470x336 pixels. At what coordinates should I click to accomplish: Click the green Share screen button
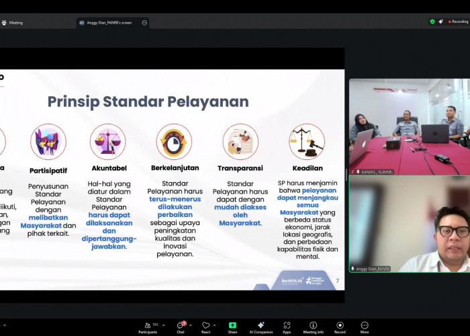[232, 328]
